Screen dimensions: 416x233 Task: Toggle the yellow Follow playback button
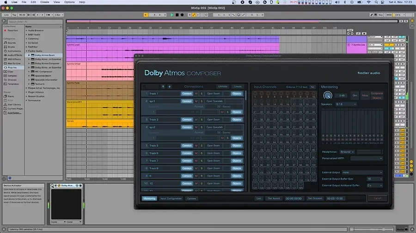click(146, 15)
